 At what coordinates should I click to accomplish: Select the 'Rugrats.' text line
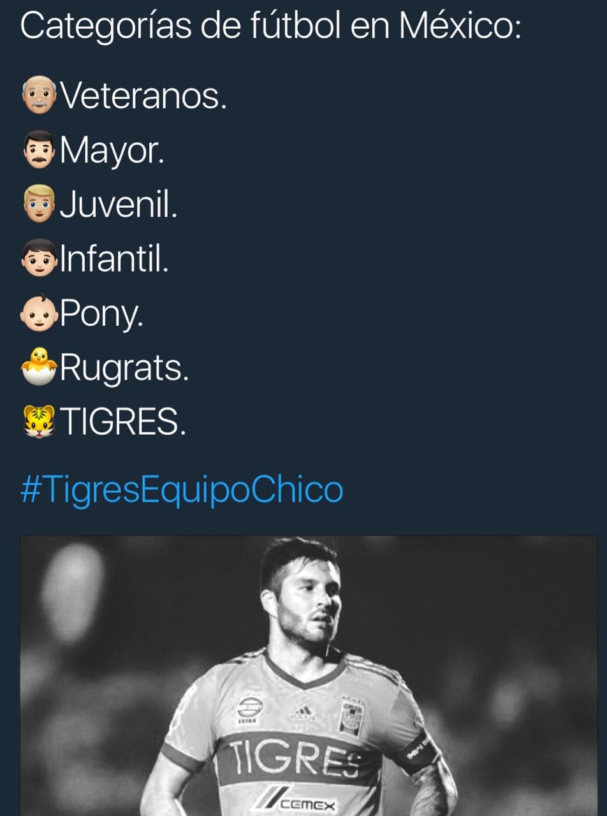(124, 368)
